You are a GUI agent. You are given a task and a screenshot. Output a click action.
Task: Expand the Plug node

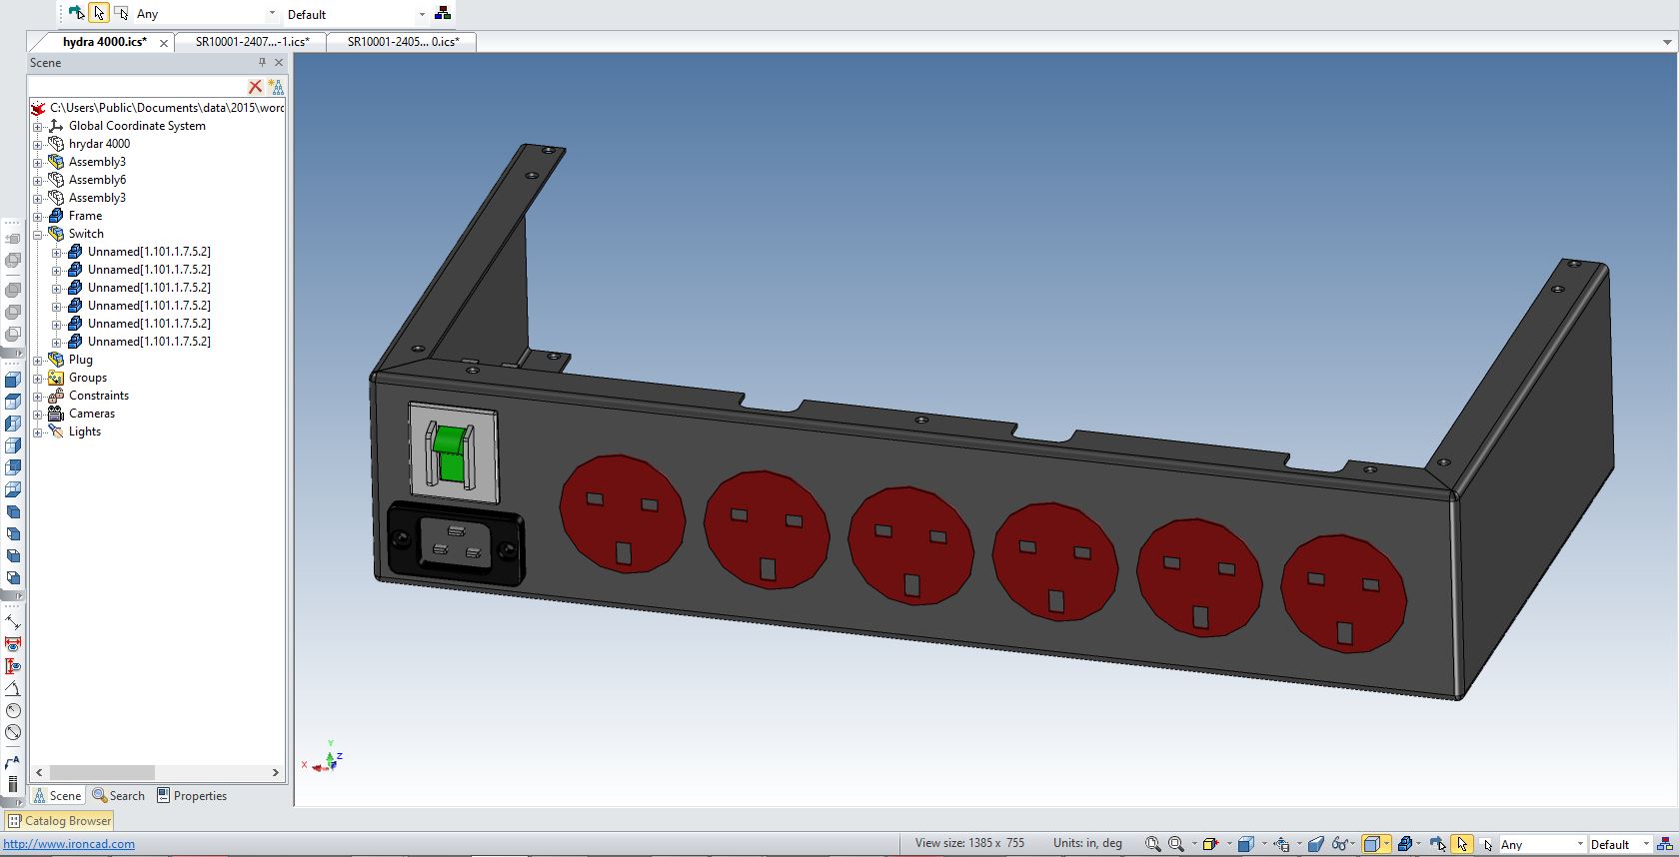pyautogui.click(x=38, y=360)
